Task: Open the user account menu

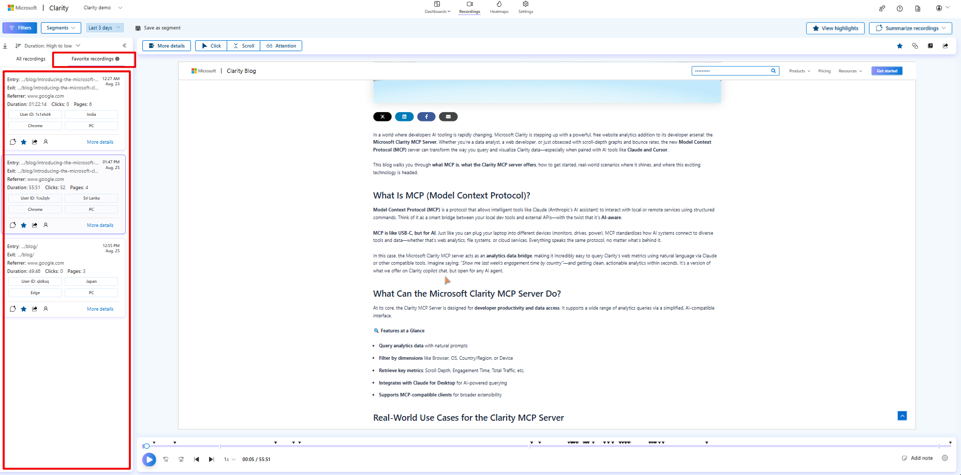Action: click(942, 8)
